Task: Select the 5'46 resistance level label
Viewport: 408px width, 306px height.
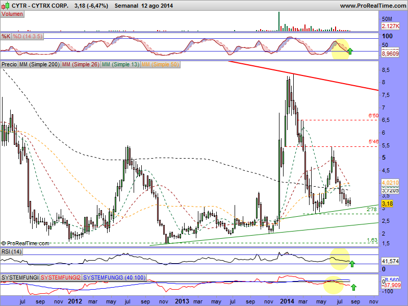Action: click(x=373, y=142)
